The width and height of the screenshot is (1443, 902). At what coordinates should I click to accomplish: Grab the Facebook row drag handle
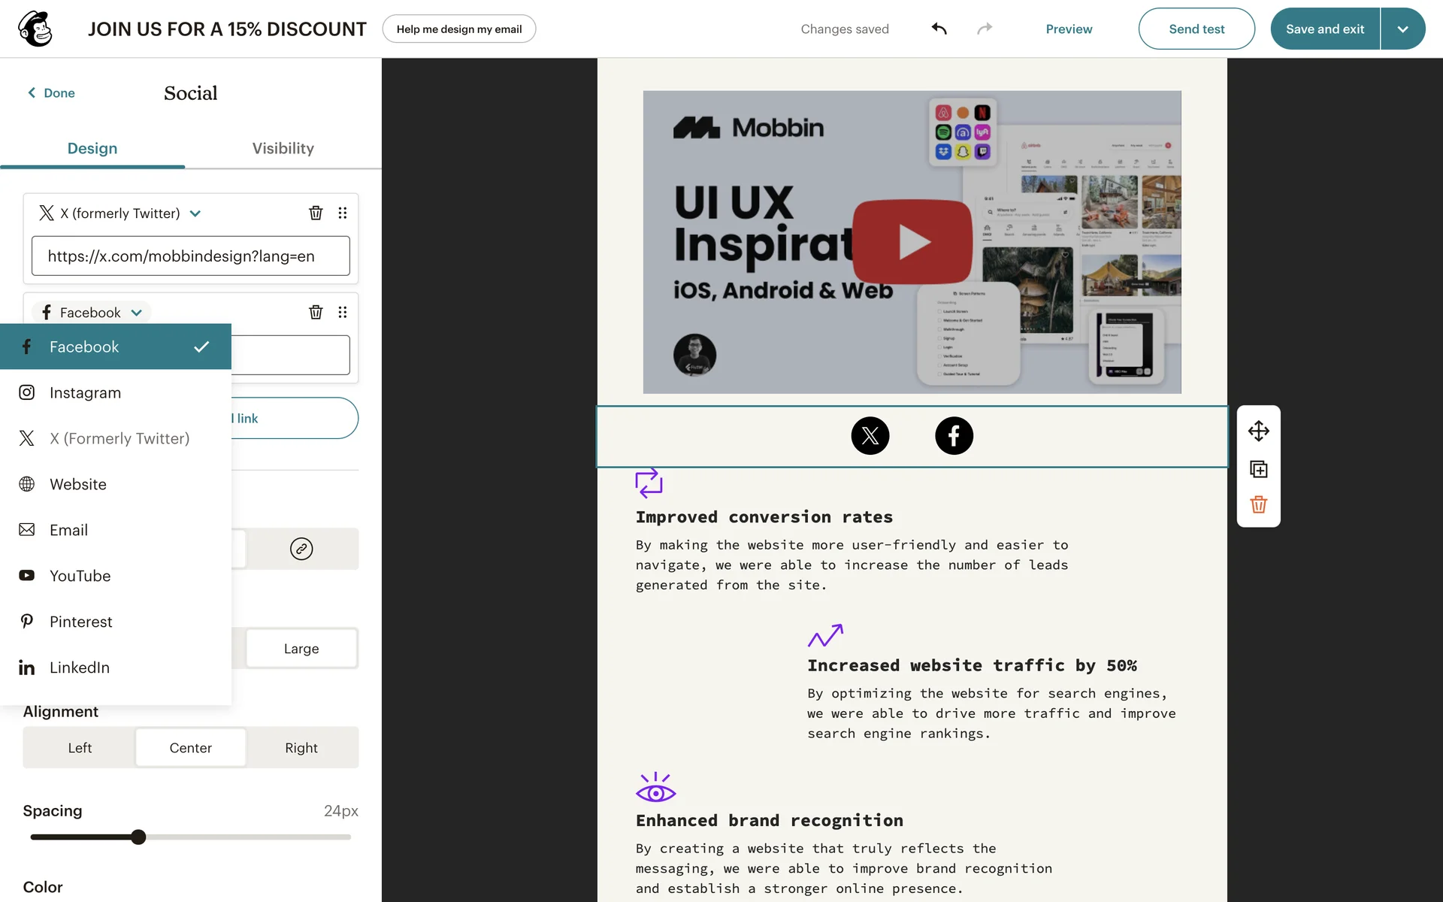pyautogui.click(x=343, y=312)
